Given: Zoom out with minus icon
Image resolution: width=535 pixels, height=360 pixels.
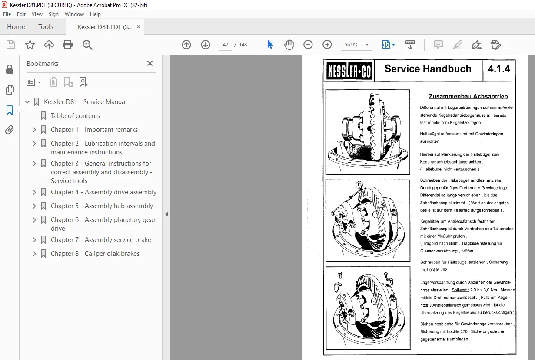Looking at the screenshot, I should tap(308, 45).
